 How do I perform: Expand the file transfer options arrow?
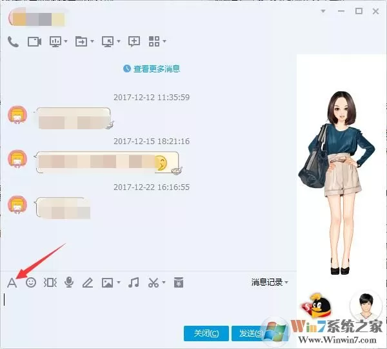[92, 41]
